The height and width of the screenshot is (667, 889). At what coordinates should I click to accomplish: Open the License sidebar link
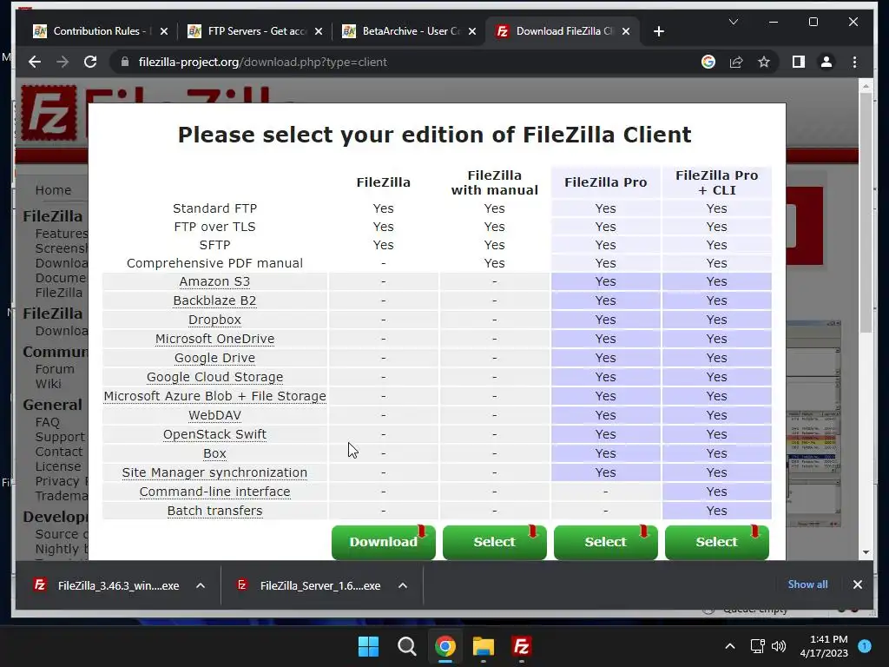pyautogui.click(x=58, y=466)
